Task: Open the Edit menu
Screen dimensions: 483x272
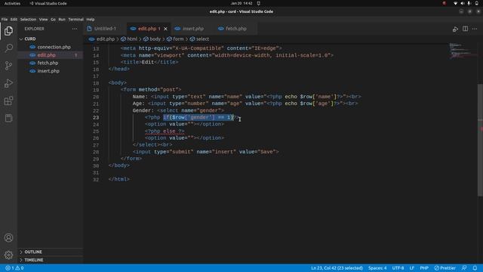Action: click(14, 19)
